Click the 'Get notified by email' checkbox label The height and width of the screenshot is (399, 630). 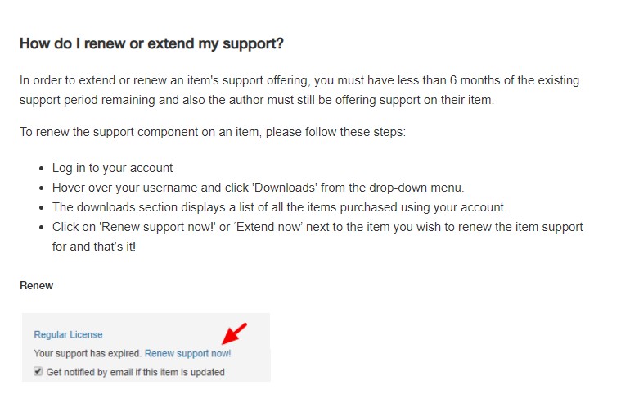click(135, 372)
